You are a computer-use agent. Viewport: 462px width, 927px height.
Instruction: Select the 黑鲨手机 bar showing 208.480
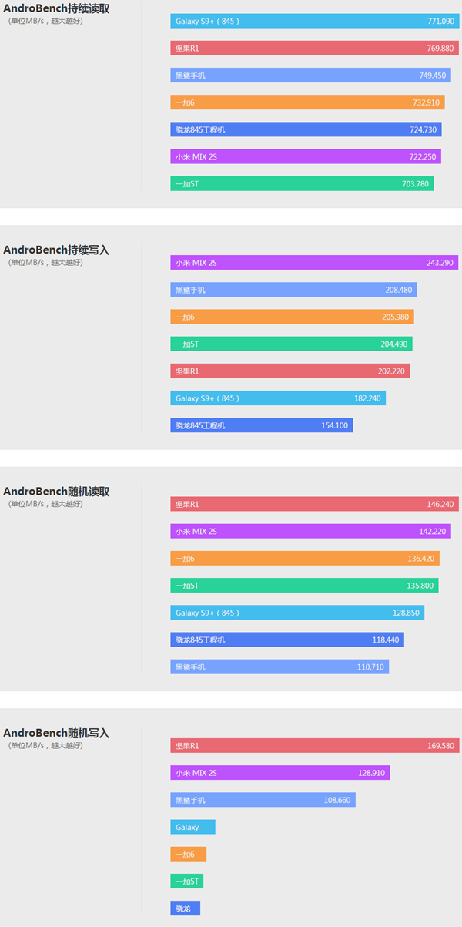tap(293, 290)
